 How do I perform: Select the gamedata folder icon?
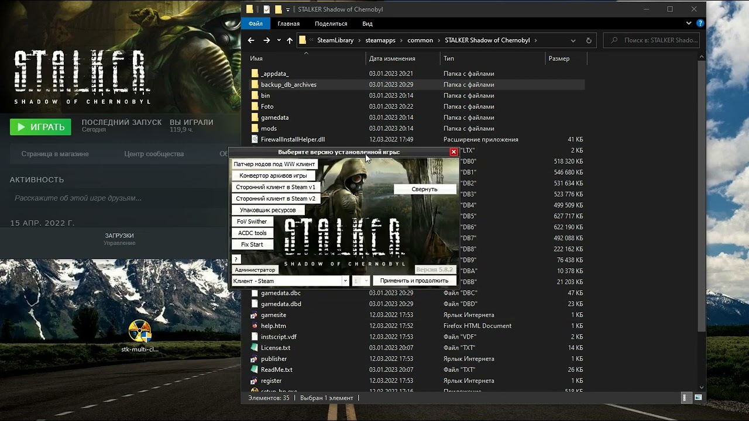tap(255, 118)
